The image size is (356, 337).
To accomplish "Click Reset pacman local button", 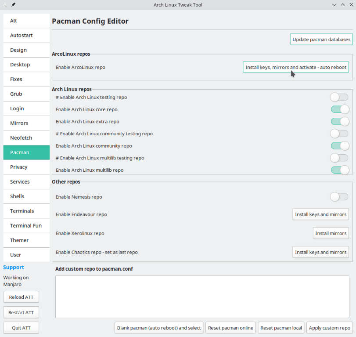I will pyautogui.click(x=281, y=328).
